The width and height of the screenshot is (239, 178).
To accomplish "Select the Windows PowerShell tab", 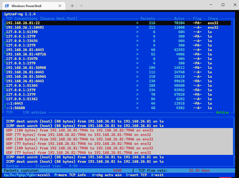I will point(34,6).
